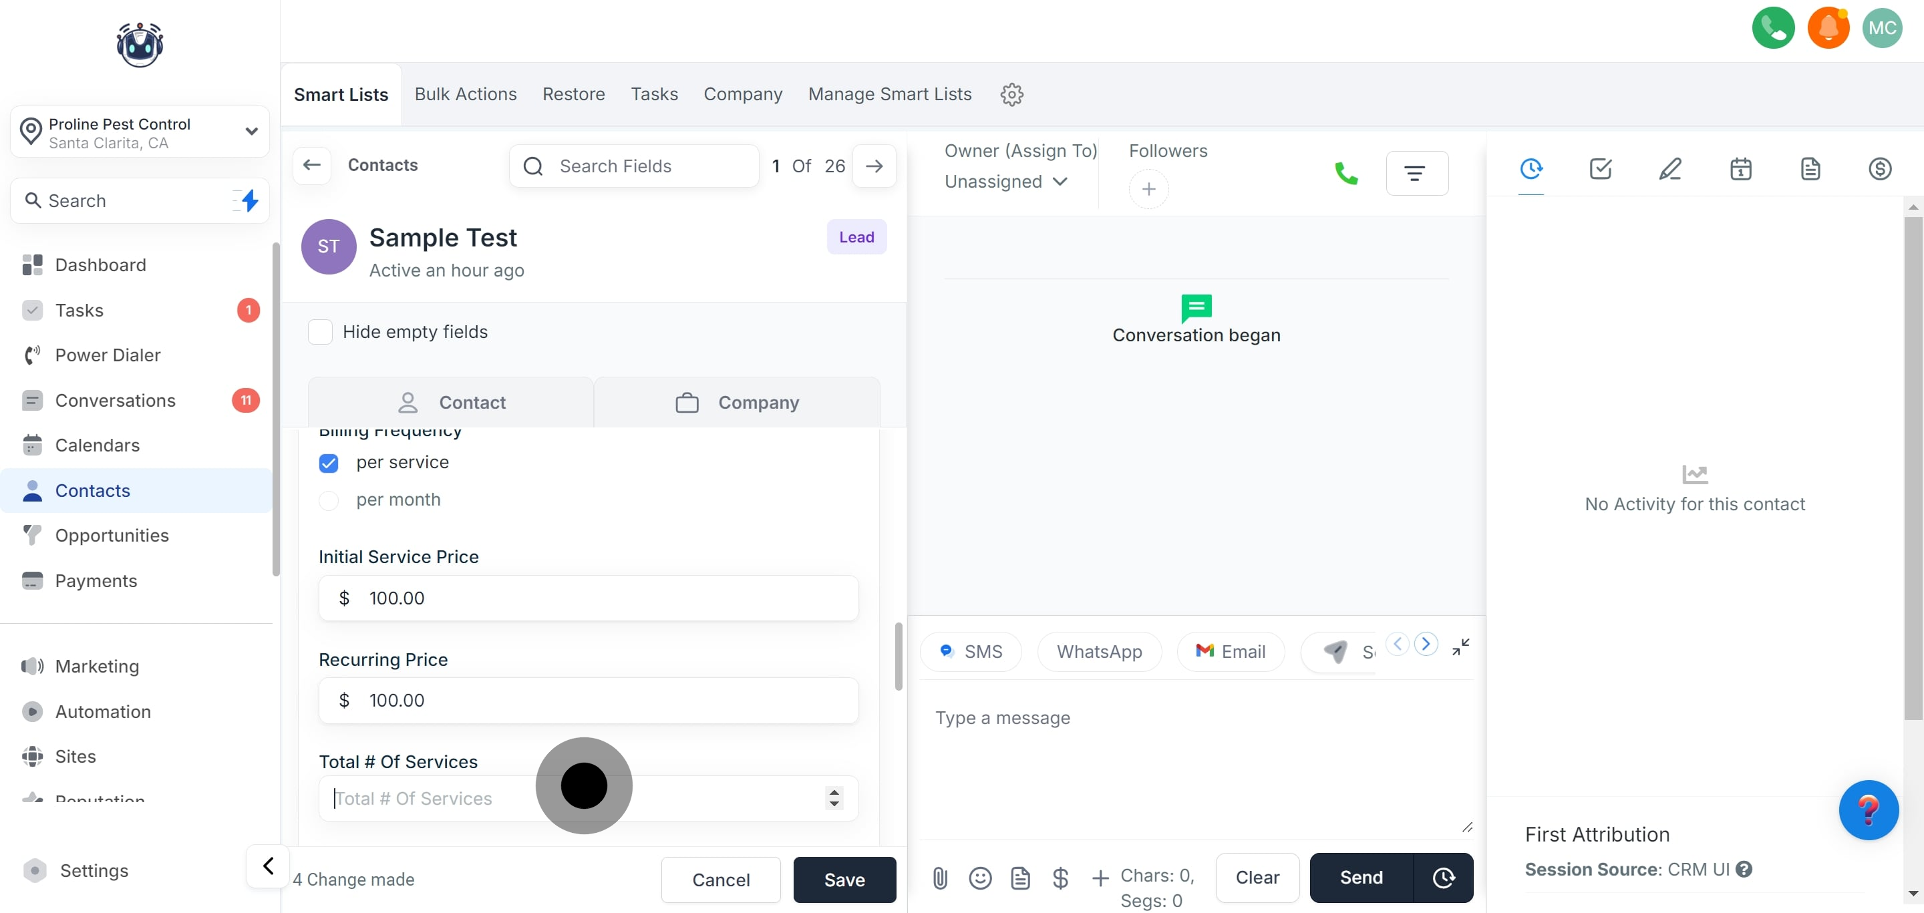Open the payments dollar-circle icon tab
The height and width of the screenshot is (913, 1924).
(x=1879, y=169)
